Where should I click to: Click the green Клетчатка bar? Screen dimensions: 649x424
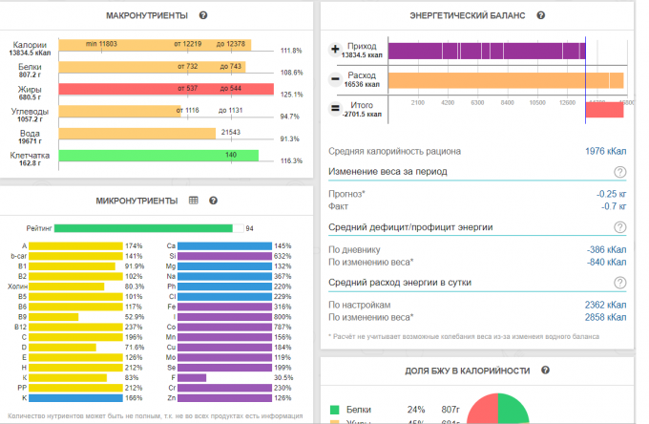pyautogui.click(x=158, y=155)
